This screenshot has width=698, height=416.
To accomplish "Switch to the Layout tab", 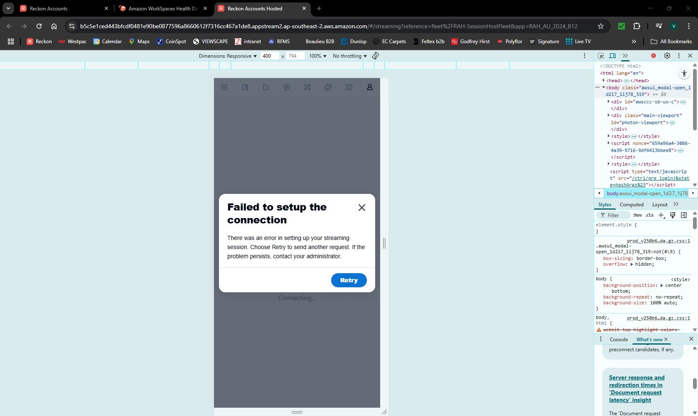I will [x=660, y=205].
